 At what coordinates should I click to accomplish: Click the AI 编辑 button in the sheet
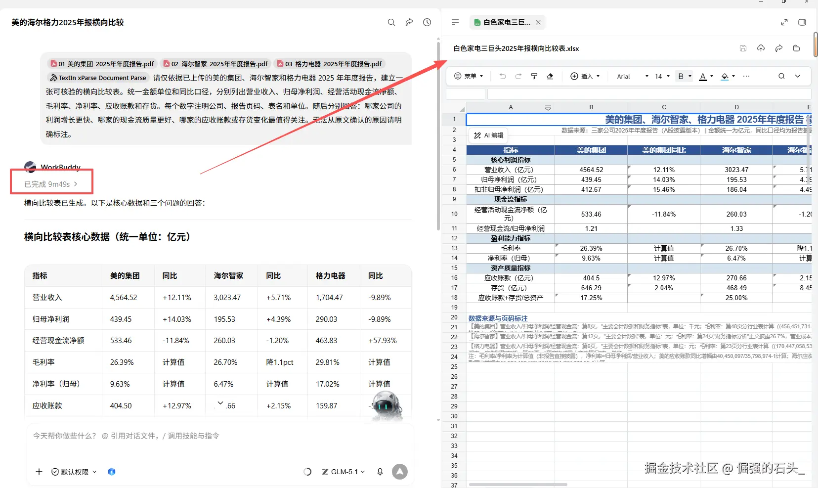488,135
